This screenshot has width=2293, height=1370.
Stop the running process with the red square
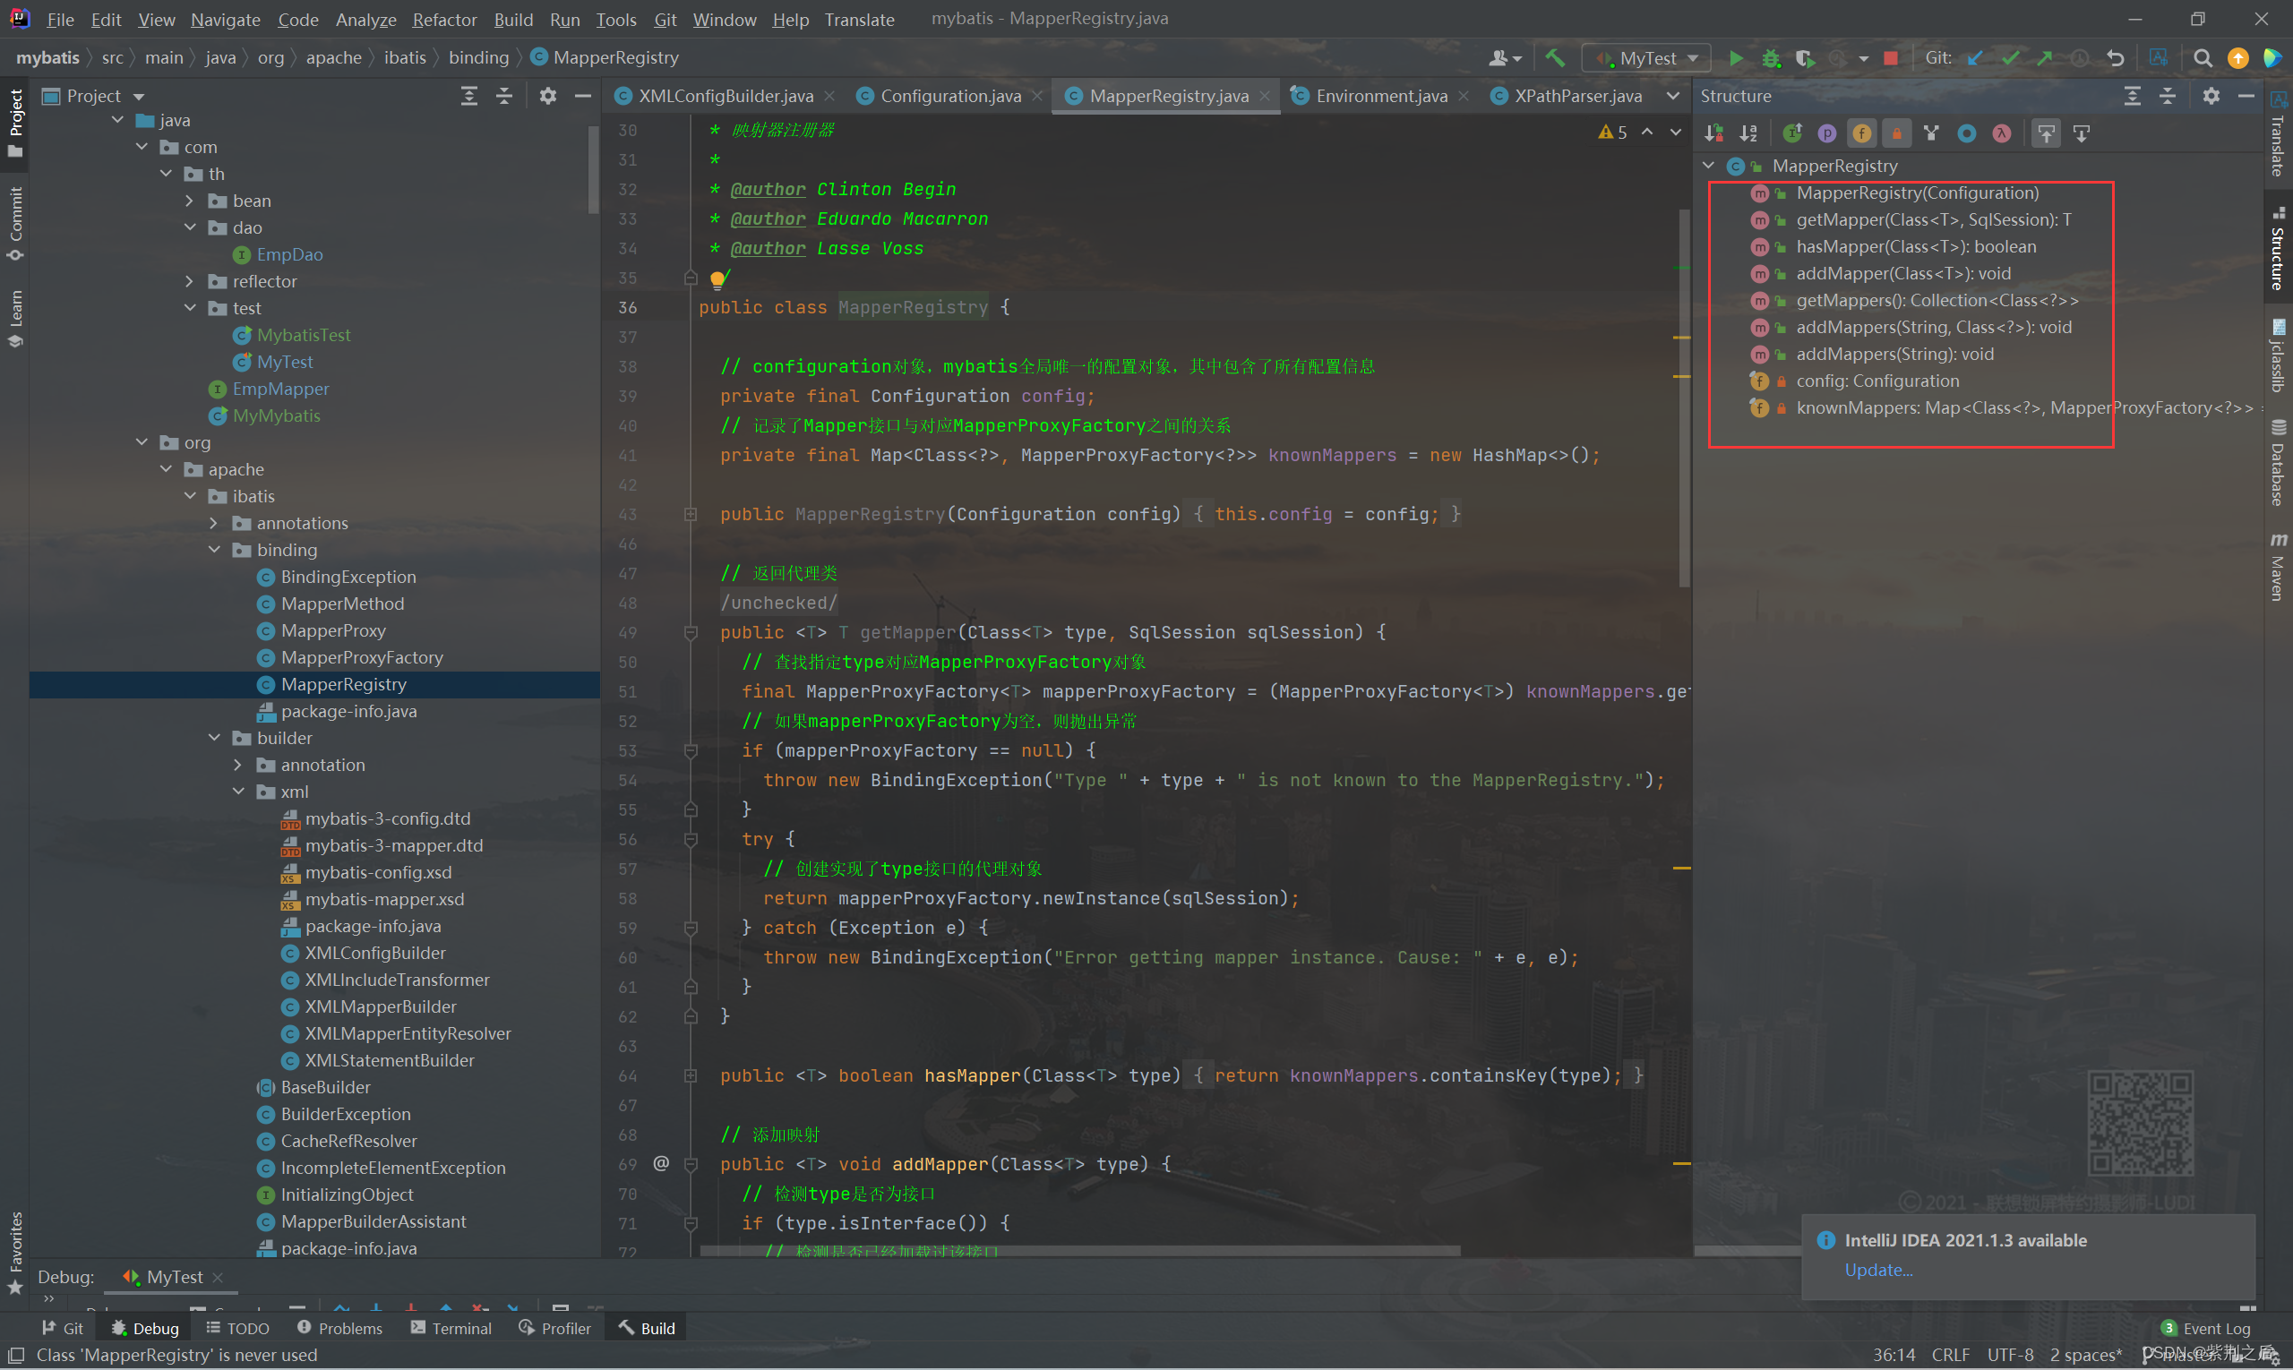point(1890,57)
